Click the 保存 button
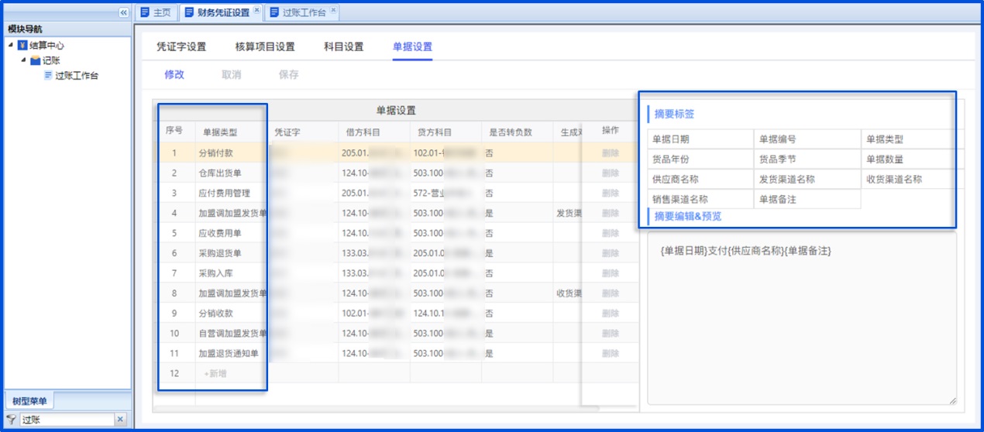This screenshot has height=432, width=984. pos(288,75)
